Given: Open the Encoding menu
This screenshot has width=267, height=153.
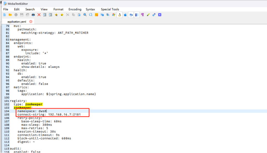Looking at the screenshot, I should click(x=75, y=9).
